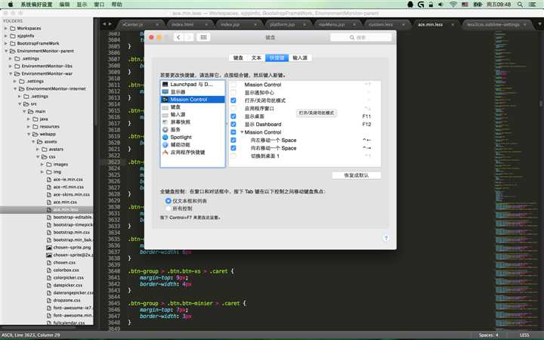Switch to the 文本 preferences tab
Screen dimensions: 544x340
[256, 58]
